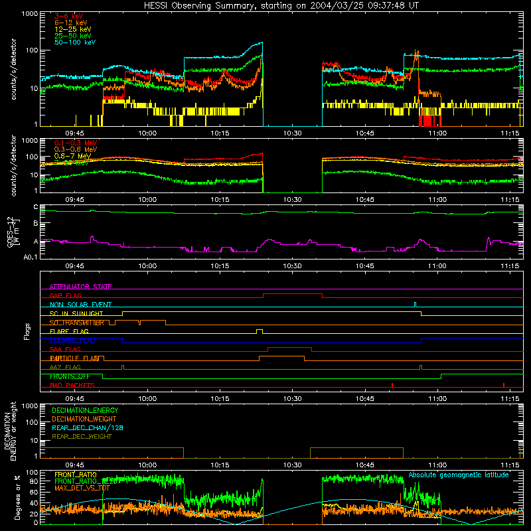The image size is (531, 531).
Task: Click the 09:45 tick in GOES-12 panel
Action: (x=75, y=266)
